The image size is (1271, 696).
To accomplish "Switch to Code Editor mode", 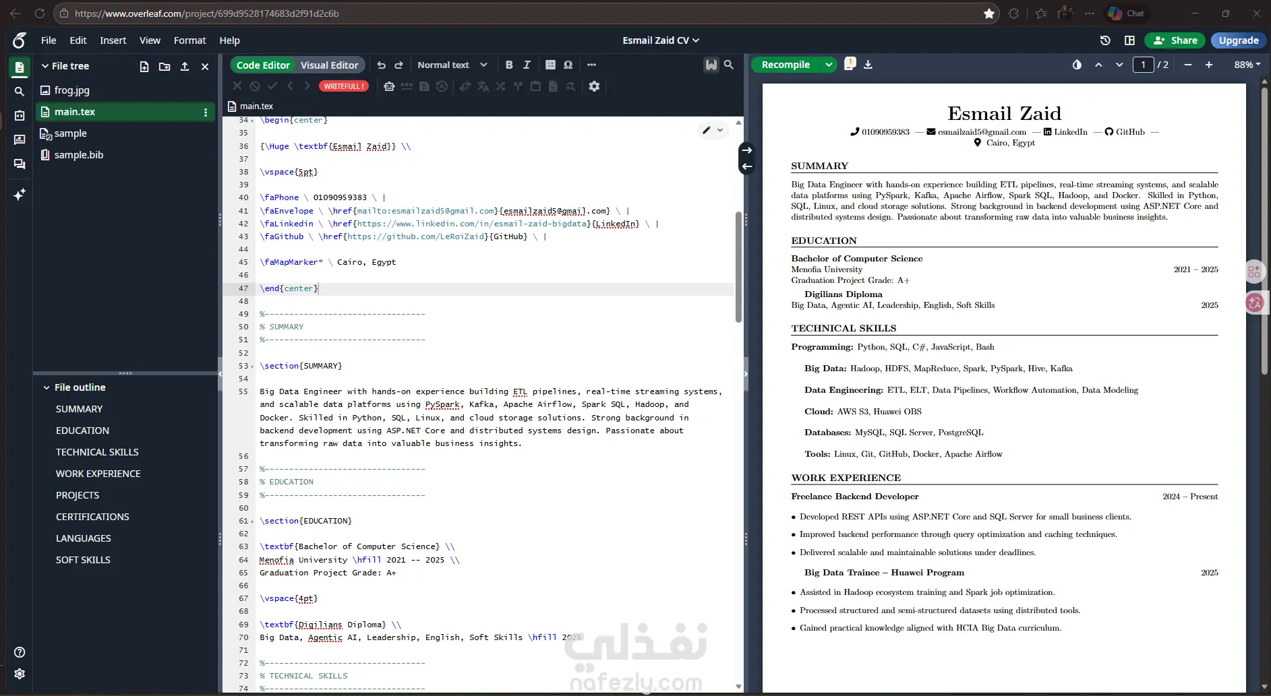I will (x=263, y=65).
